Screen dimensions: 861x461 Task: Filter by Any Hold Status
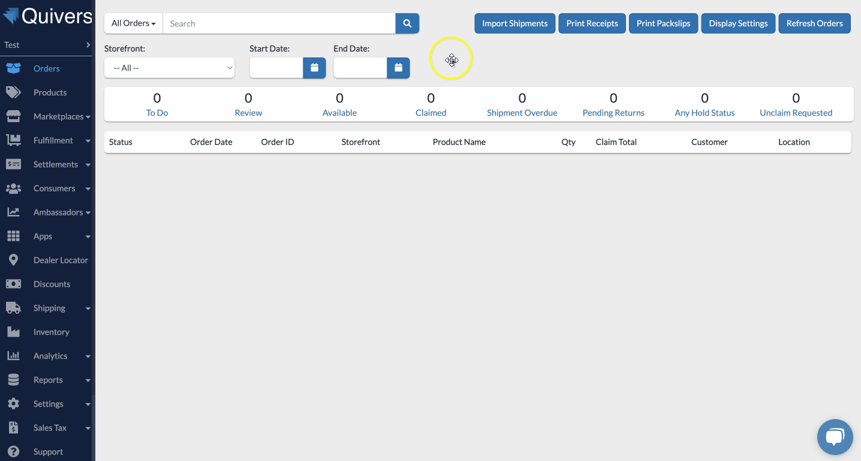[705, 113]
